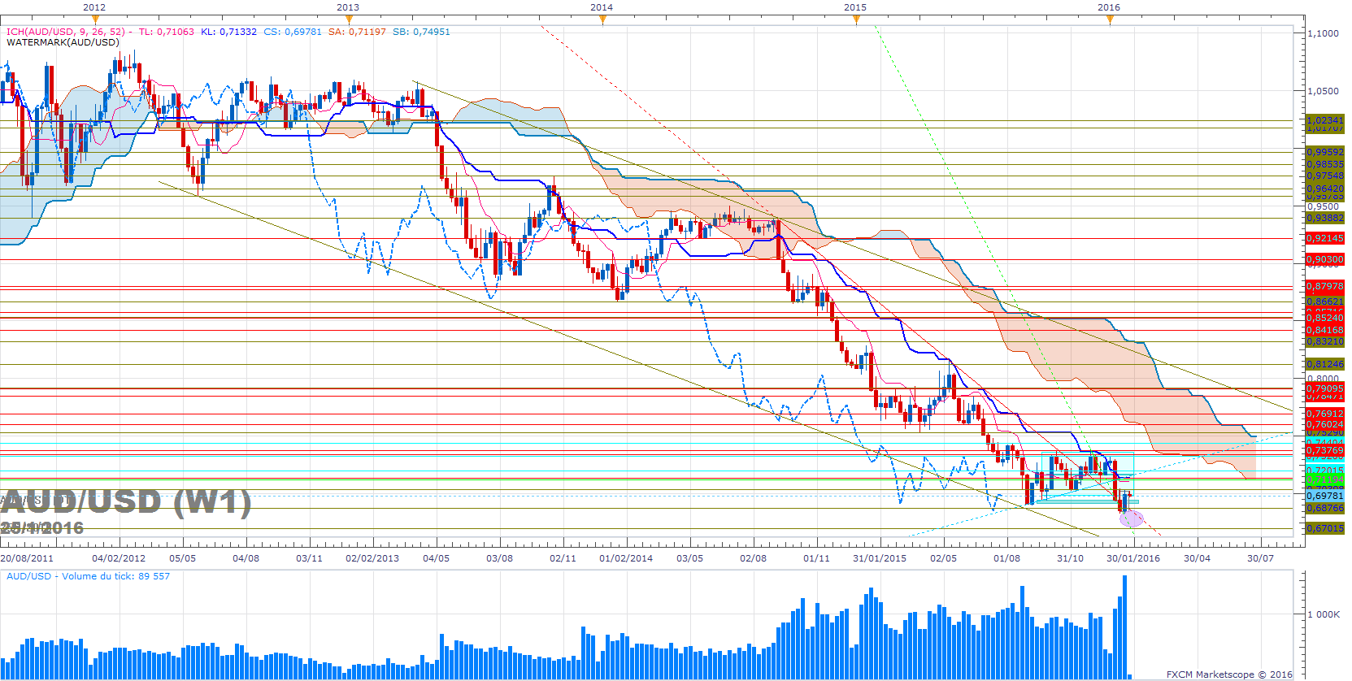Click the 20/08/2011 date on time axis
Screen dimensions: 1352x681
pos(27,558)
